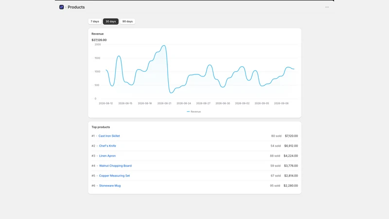
Task: Click the $7,120.00 amount for Cast Iron Skillet
Action: pos(291,136)
